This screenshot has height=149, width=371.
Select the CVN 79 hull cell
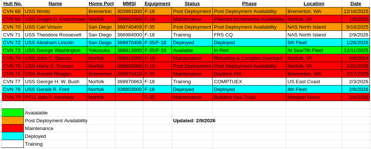tap(13, 97)
